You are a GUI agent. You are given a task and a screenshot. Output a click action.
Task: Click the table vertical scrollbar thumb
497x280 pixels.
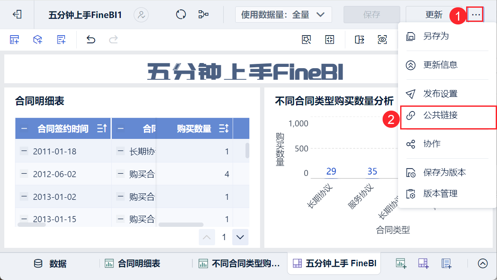[247, 151]
